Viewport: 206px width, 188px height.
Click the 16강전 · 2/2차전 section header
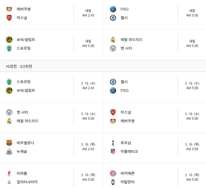point(19,66)
